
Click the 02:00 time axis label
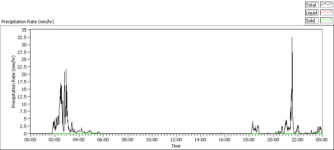55,140
